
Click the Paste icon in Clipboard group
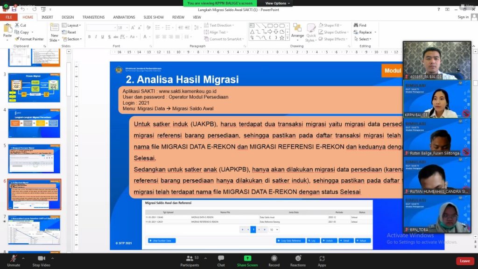pyautogui.click(x=7, y=31)
